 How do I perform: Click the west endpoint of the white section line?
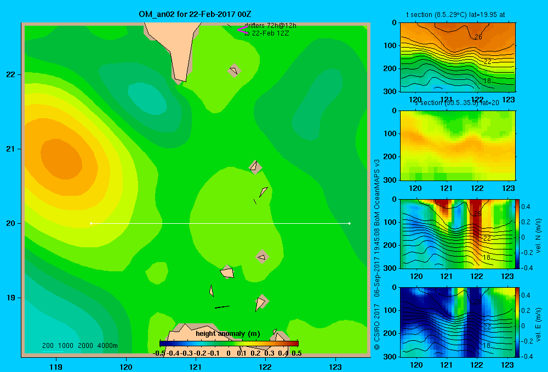point(91,223)
